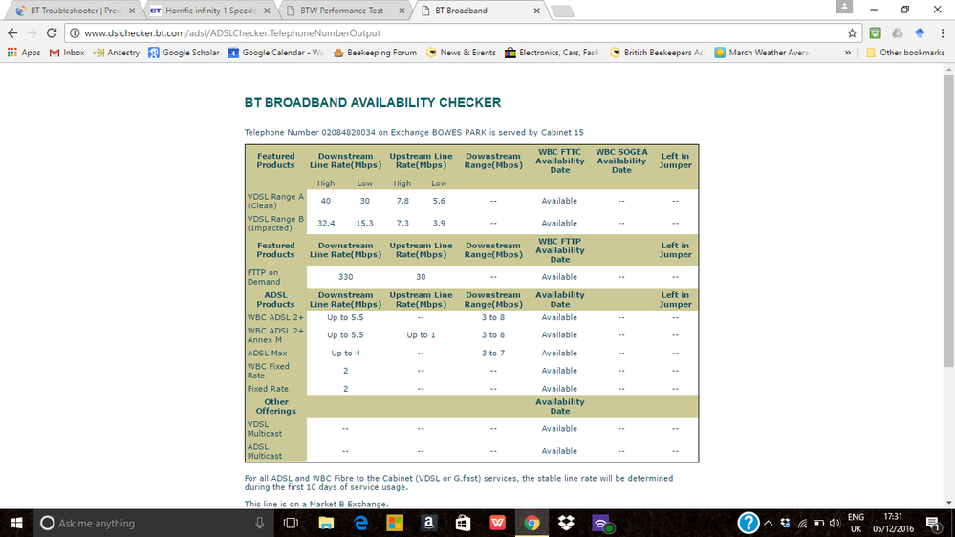Close the BTW Performance Test tab

click(402, 11)
